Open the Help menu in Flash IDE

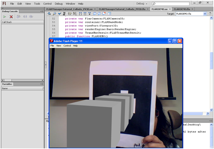pos(80,4)
